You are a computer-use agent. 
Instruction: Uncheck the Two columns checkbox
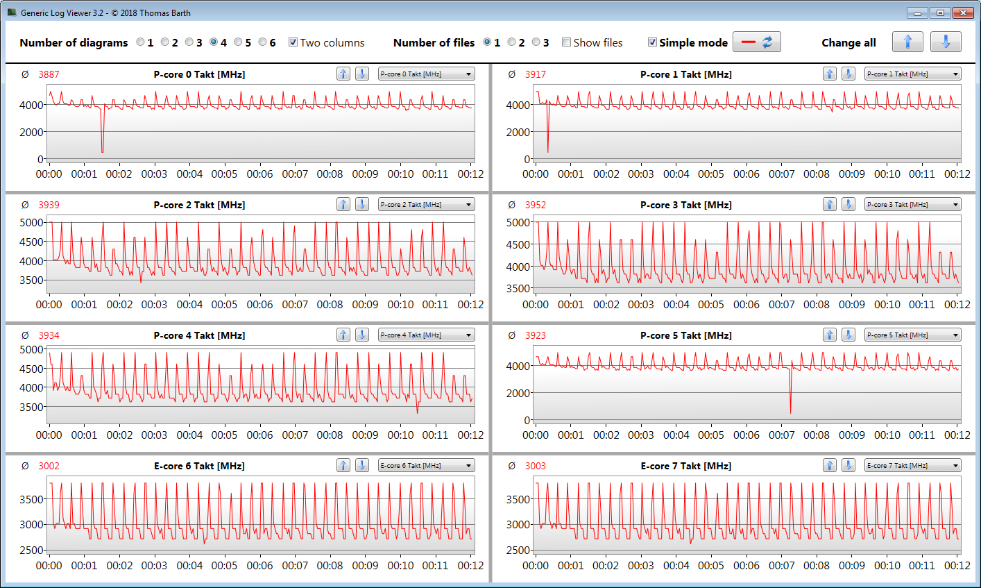click(293, 42)
